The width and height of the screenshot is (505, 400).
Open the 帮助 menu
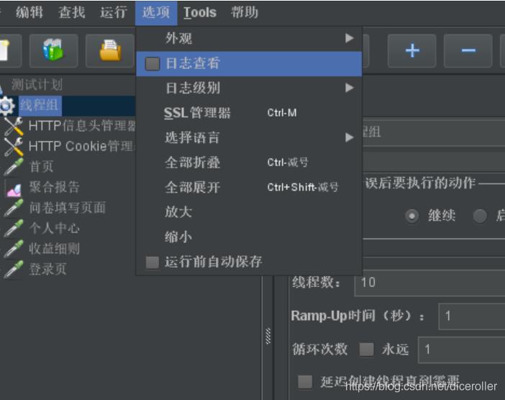245,12
